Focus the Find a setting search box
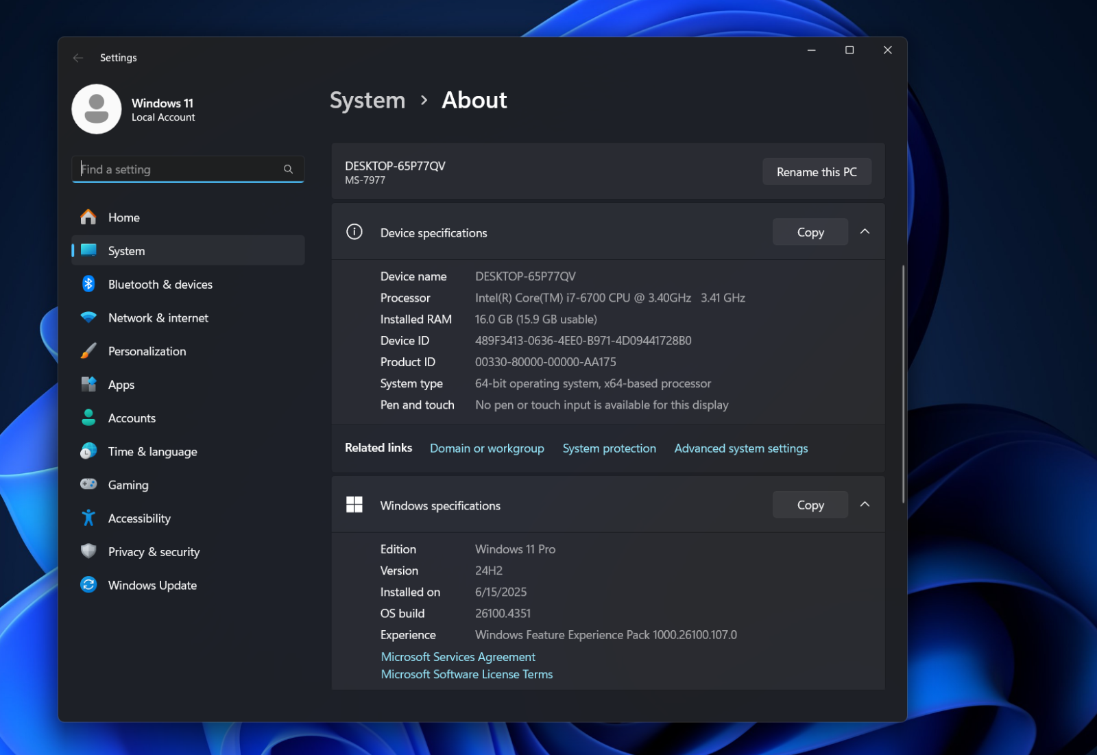1097x755 pixels. click(x=188, y=169)
